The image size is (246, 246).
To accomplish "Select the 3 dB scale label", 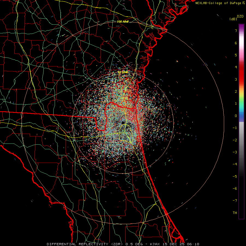I will 236,79.
